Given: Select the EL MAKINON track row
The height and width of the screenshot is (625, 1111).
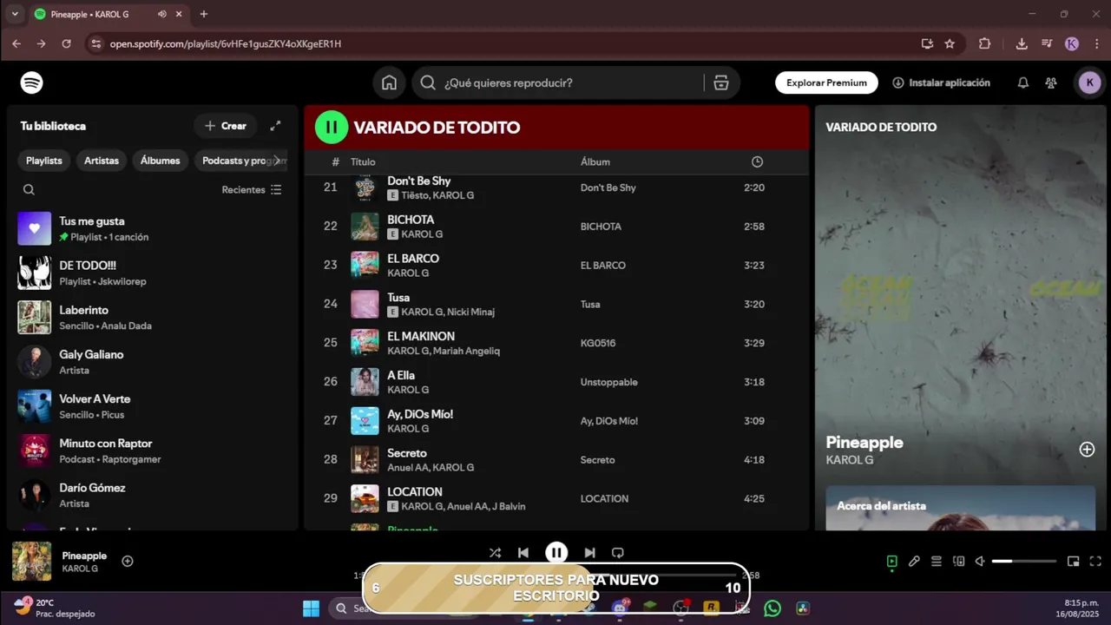Looking at the screenshot, I should coord(556,343).
